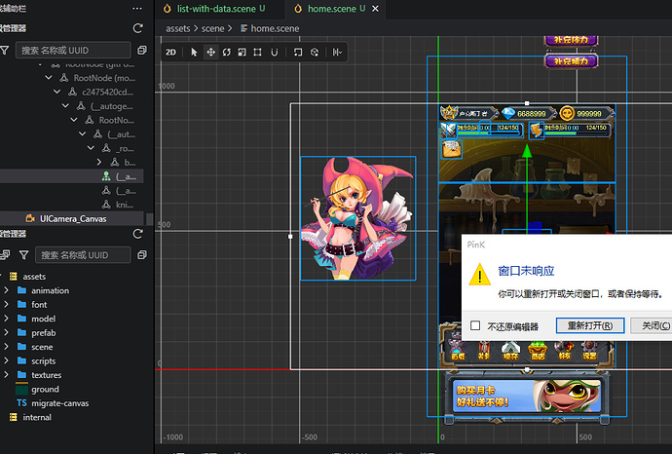This screenshot has width=672, height=454.
Task: Click the 关闭(C) button in dialog
Action: click(x=653, y=325)
